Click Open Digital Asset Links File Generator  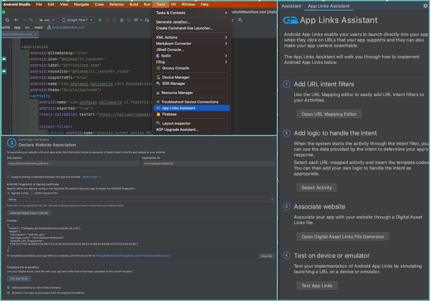343,237
